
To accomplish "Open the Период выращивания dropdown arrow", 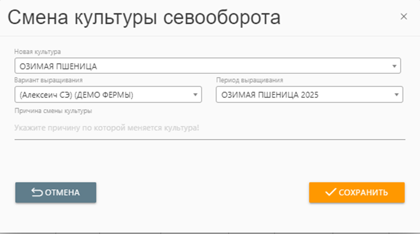I will click(396, 95).
